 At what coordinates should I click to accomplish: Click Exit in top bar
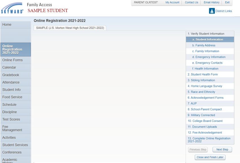click(227, 3)
